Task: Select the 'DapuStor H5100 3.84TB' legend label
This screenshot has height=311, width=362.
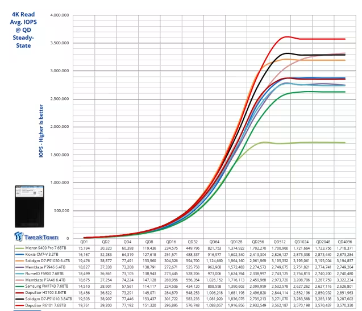Action: 45,292
